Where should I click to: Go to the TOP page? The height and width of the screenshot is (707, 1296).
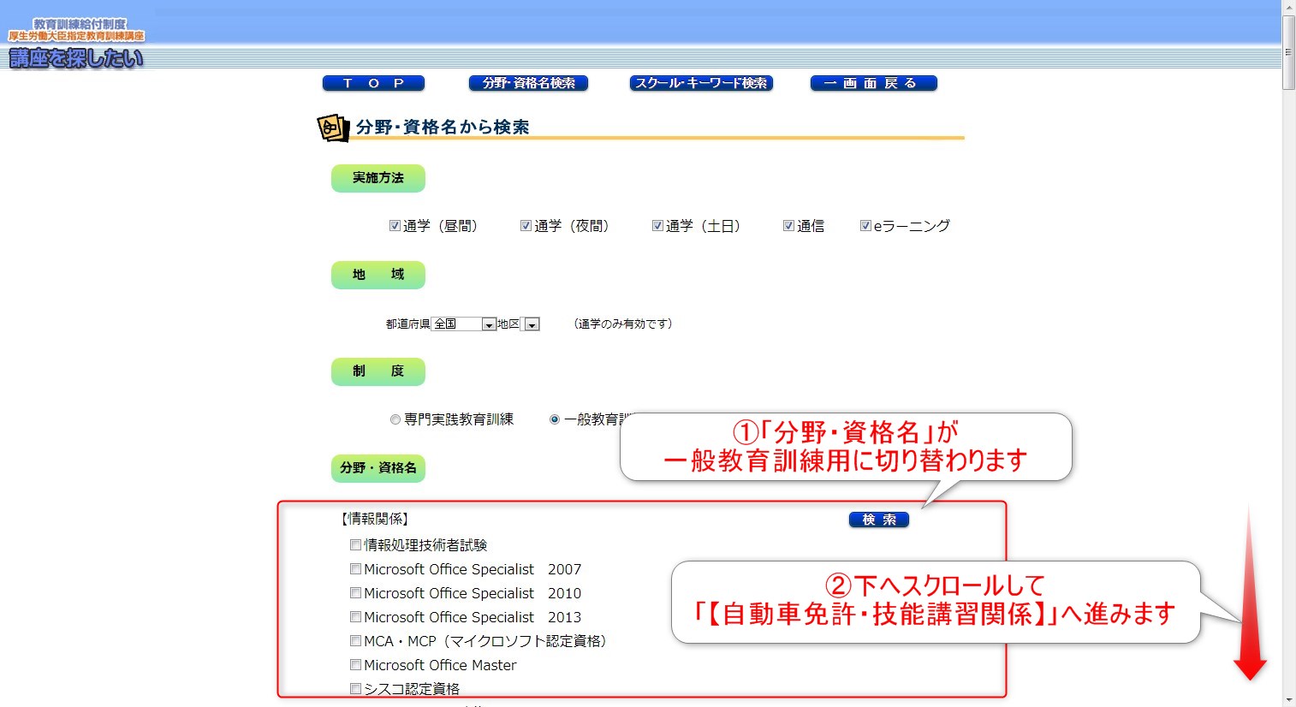[373, 83]
